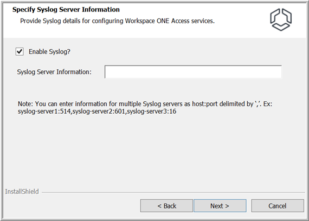Click the 'Specify Syslog Server Information' heading
This screenshot has height=221, width=309.
click(66, 9)
